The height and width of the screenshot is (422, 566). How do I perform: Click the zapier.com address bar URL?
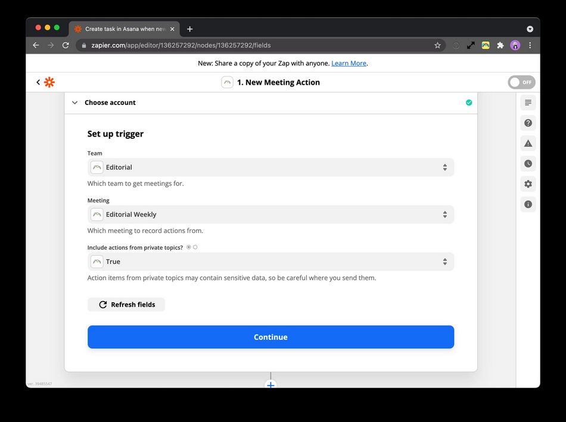click(x=181, y=45)
